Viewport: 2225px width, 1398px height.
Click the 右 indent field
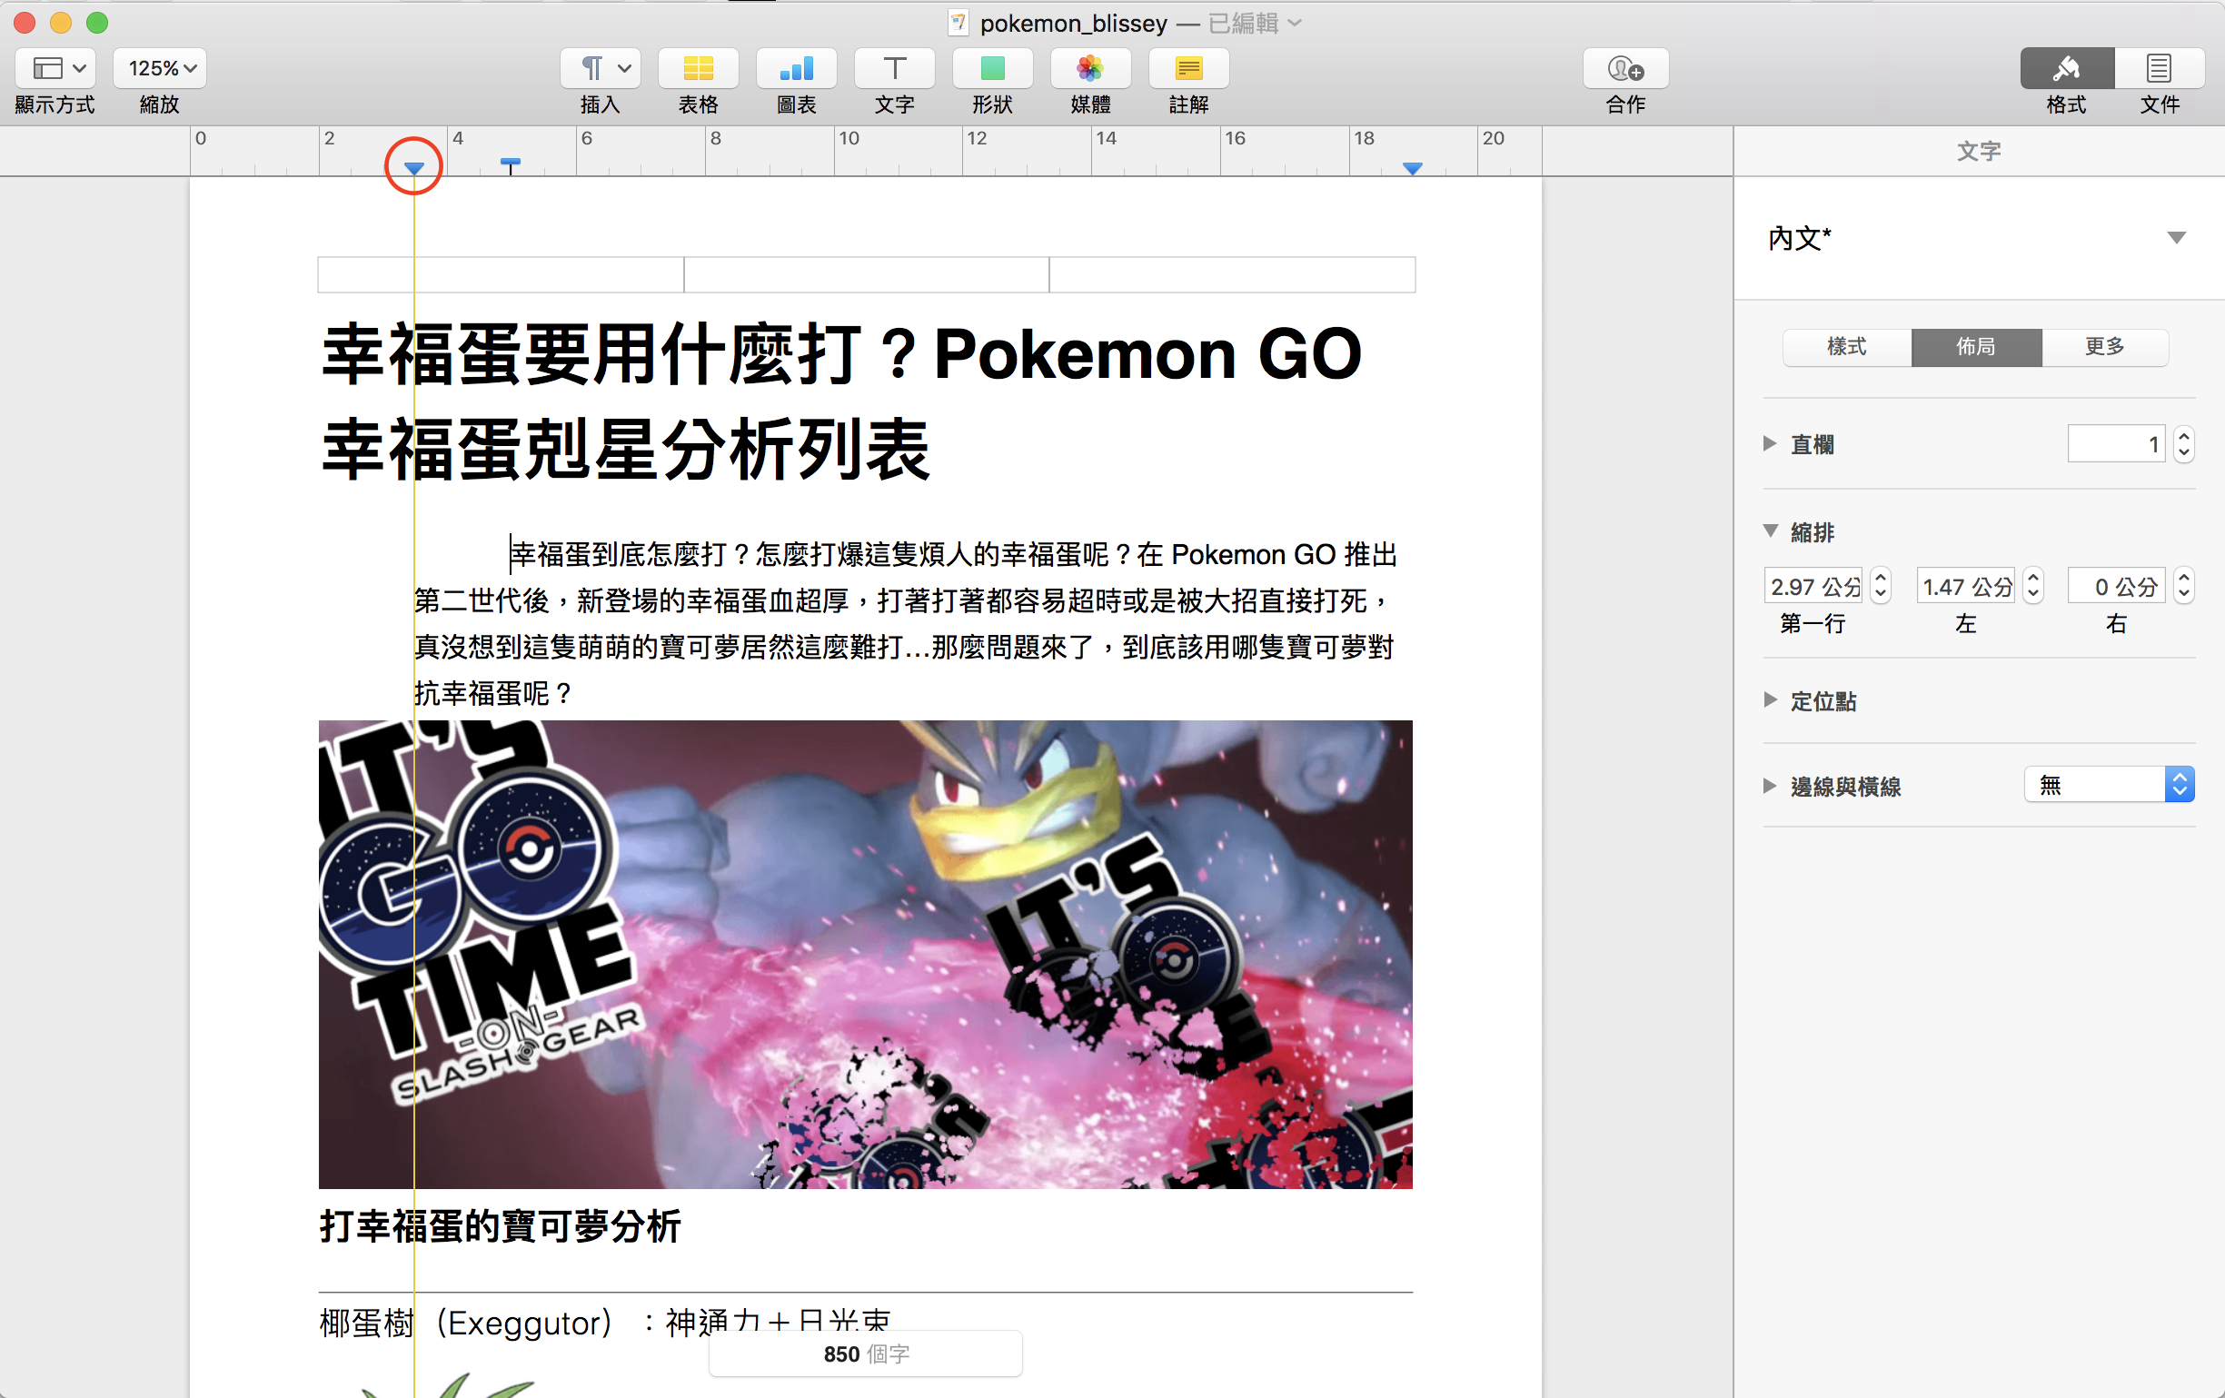tap(2116, 586)
